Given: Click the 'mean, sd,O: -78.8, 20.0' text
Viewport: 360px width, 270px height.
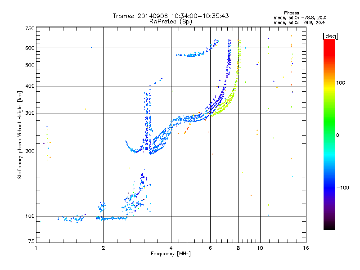Looking at the screenshot, I should [300, 18].
